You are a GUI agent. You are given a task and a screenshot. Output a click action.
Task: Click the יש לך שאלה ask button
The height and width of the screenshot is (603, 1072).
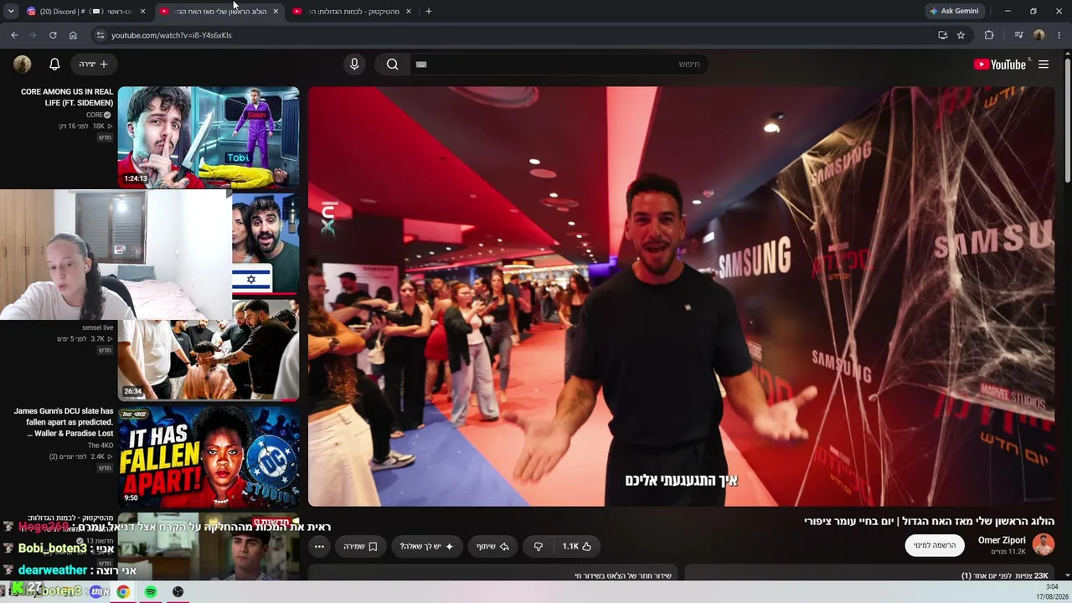(x=425, y=546)
